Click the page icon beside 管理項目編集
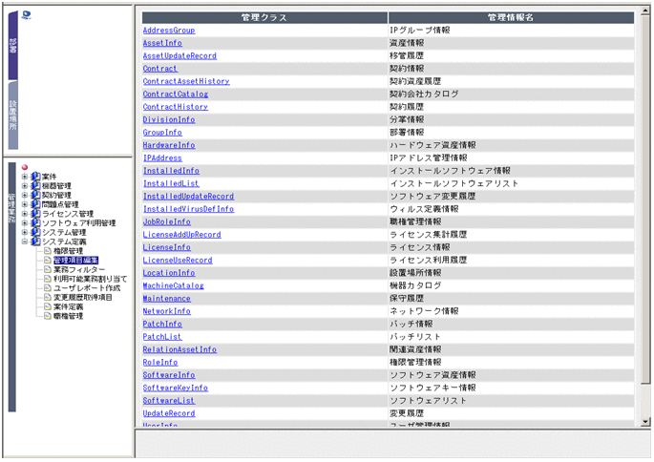The height and width of the screenshot is (462, 654). click(x=47, y=261)
